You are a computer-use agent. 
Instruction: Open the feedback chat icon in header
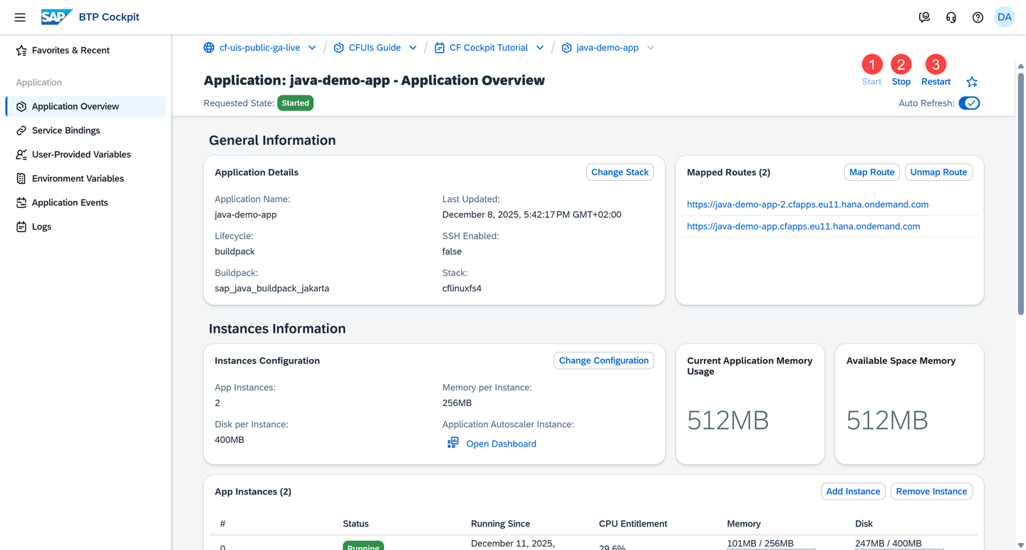point(924,17)
